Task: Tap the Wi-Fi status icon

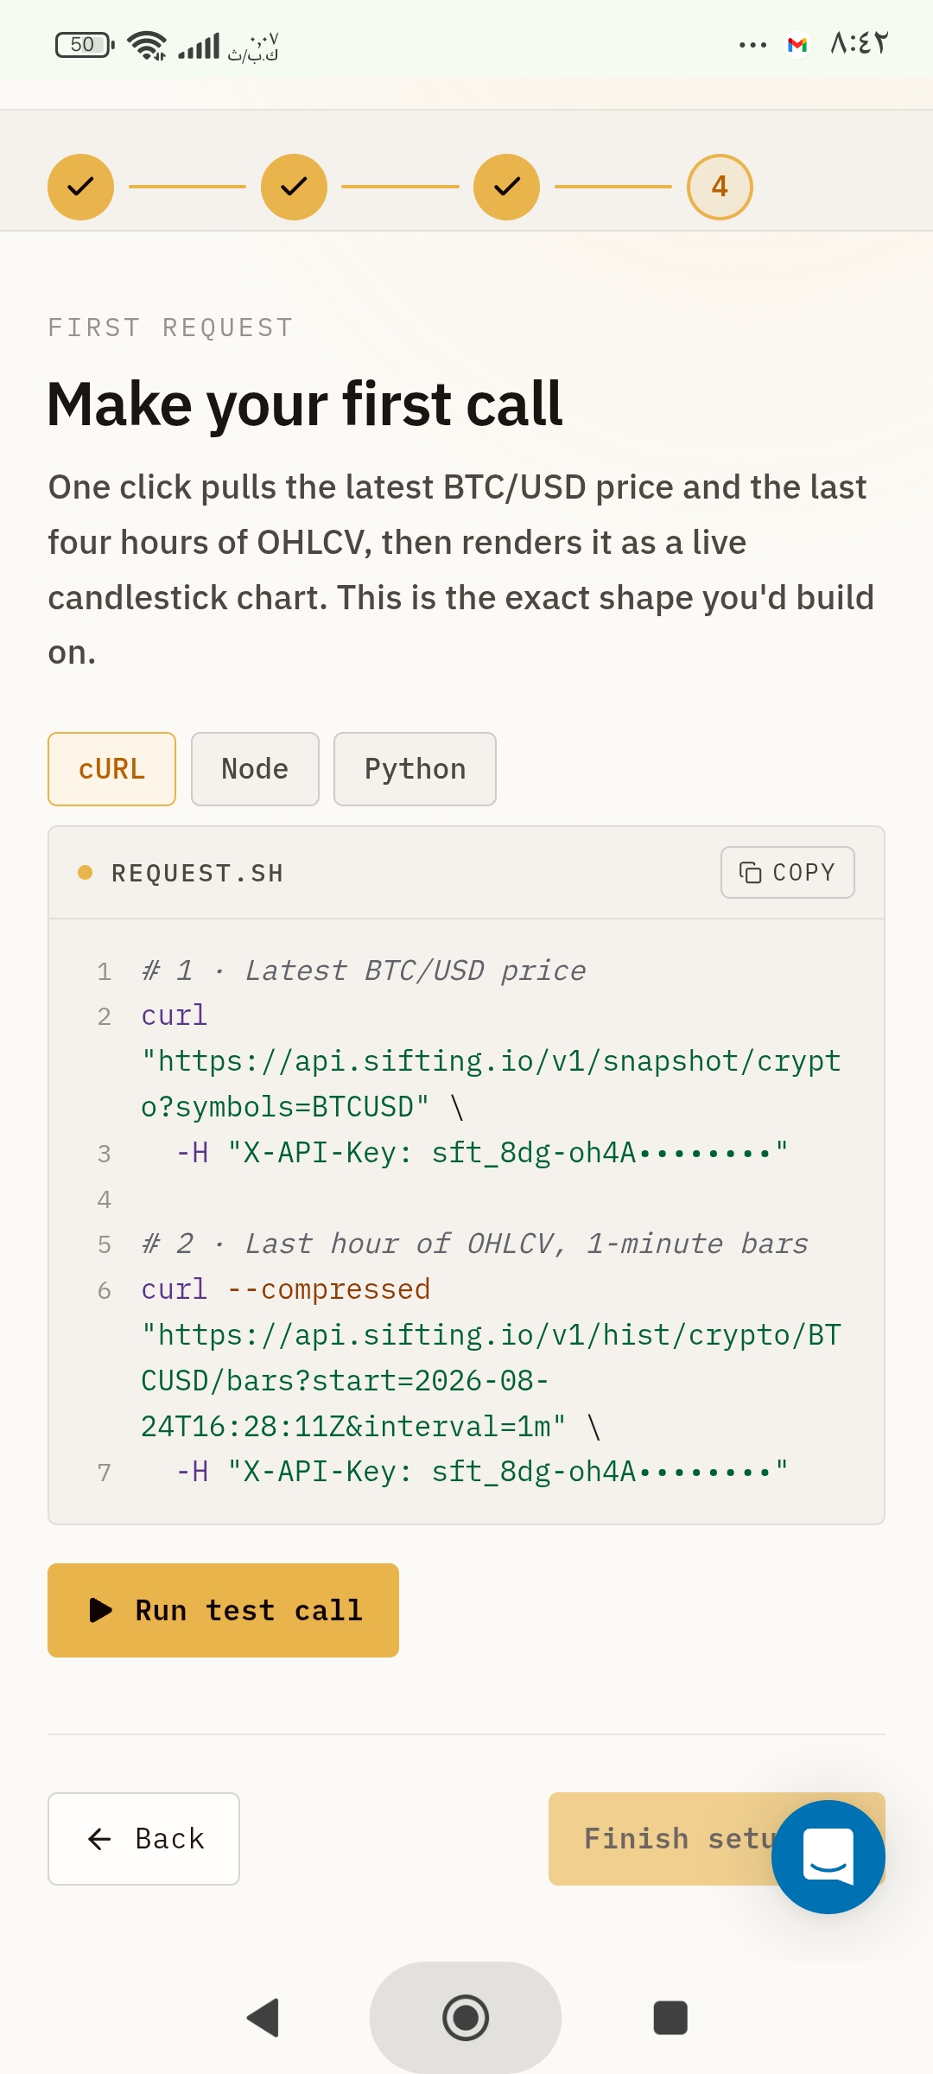Action: pyautogui.click(x=147, y=45)
